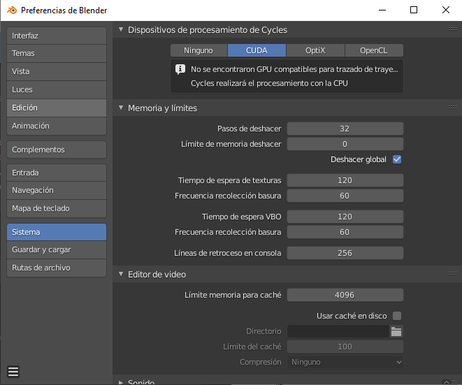Click the Tiempo de espera de texturas field

click(x=345, y=180)
